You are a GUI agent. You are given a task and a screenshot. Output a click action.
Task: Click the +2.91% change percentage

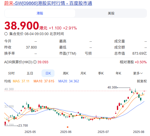point(70,28)
